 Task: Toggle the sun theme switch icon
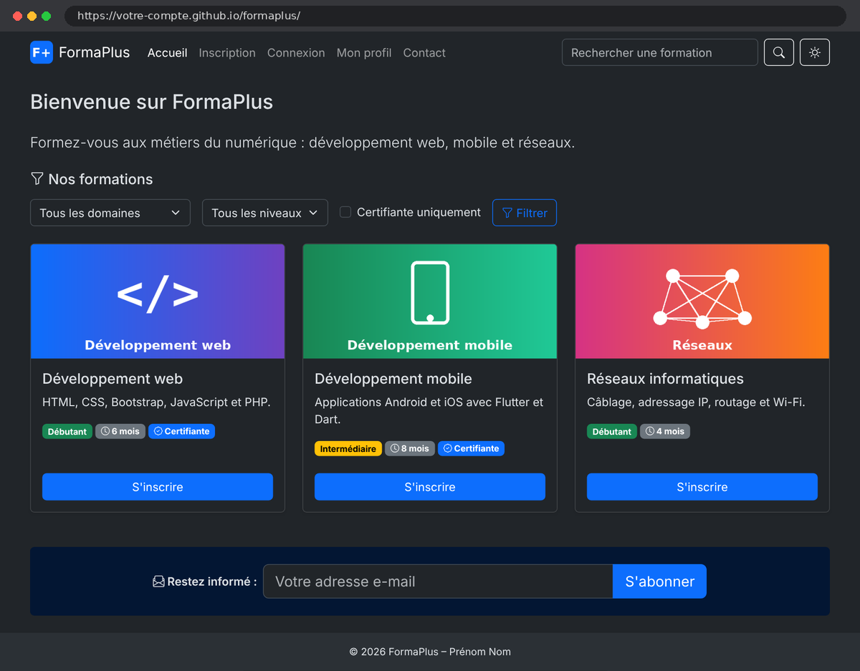pos(815,52)
